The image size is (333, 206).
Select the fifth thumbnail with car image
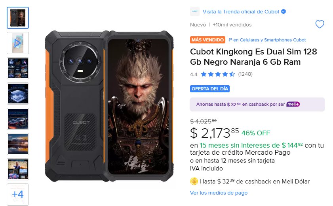tap(18, 118)
